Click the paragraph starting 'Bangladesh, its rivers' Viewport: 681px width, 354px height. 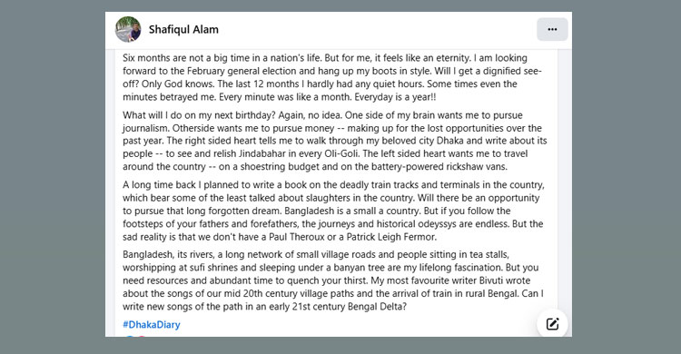(333, 280)
